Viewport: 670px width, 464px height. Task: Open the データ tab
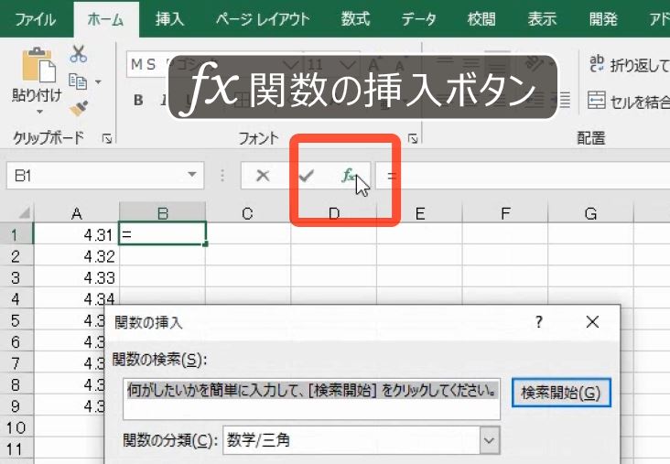coord(419,19)
